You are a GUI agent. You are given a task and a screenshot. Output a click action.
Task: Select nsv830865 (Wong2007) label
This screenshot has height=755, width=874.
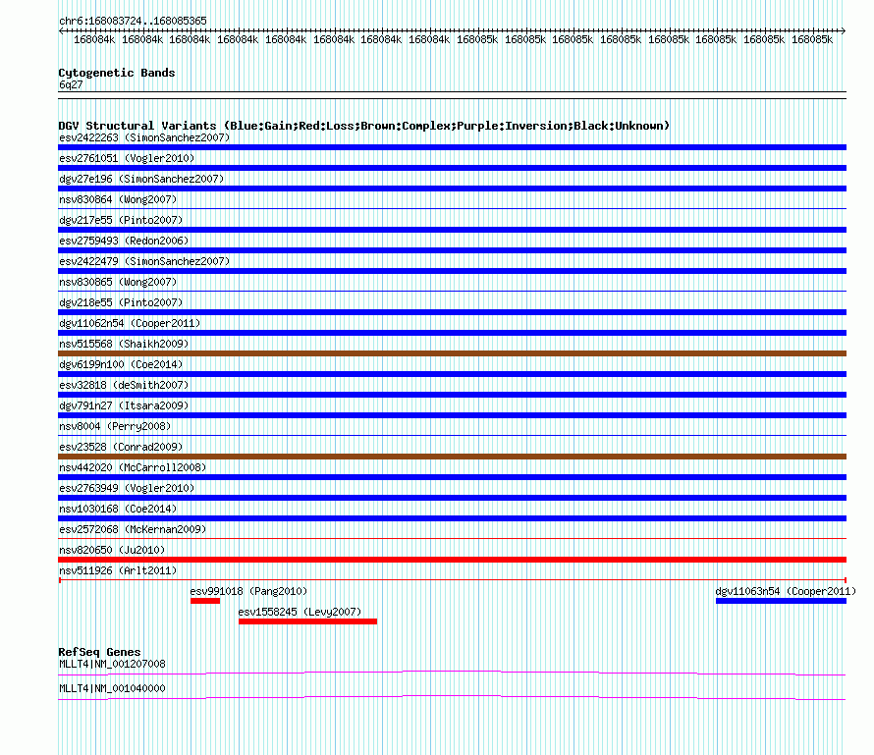pos(118,282)
